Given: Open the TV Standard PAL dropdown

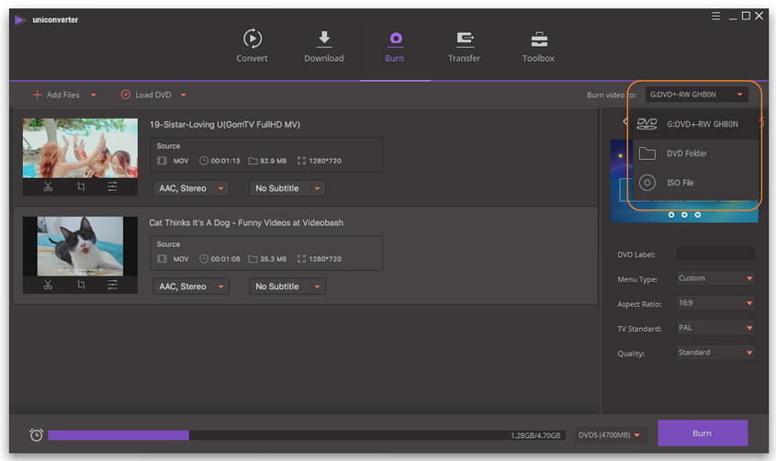Looking at the screenshot, I should pyautogui.click(x=715, y=328).
